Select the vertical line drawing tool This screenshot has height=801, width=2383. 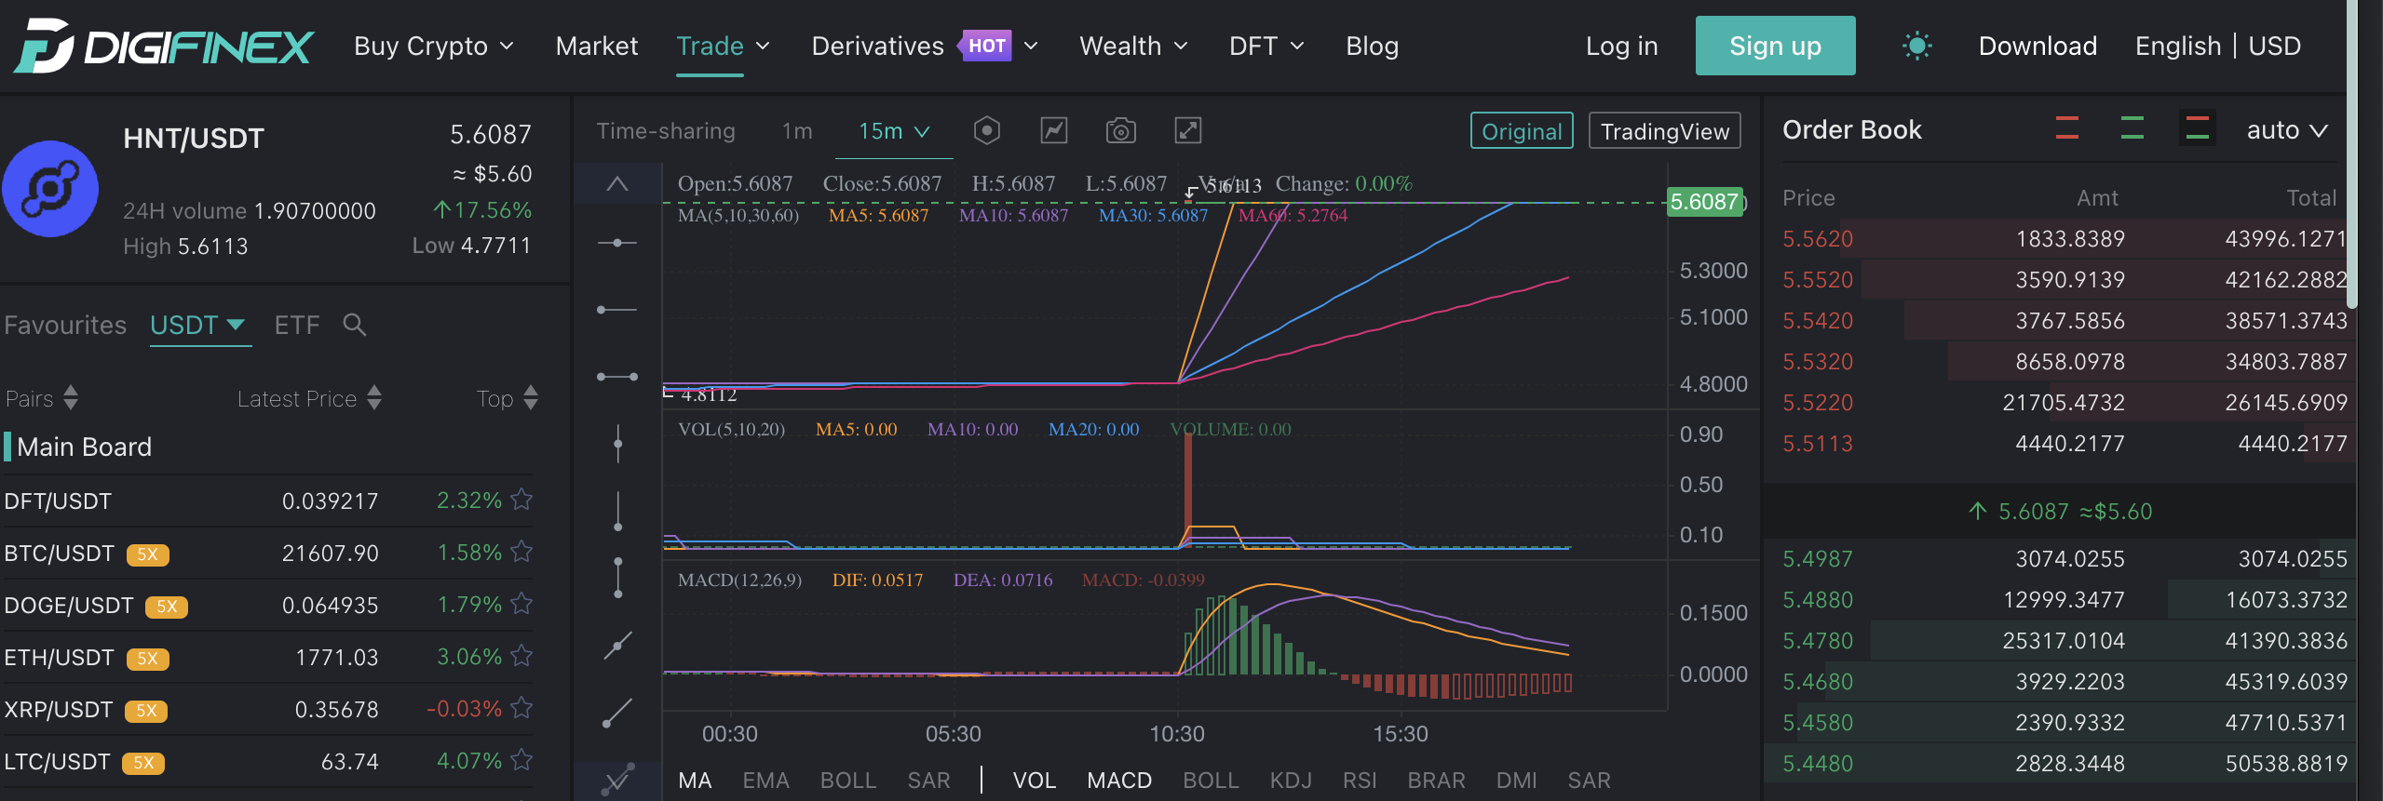tap(616, 444)
